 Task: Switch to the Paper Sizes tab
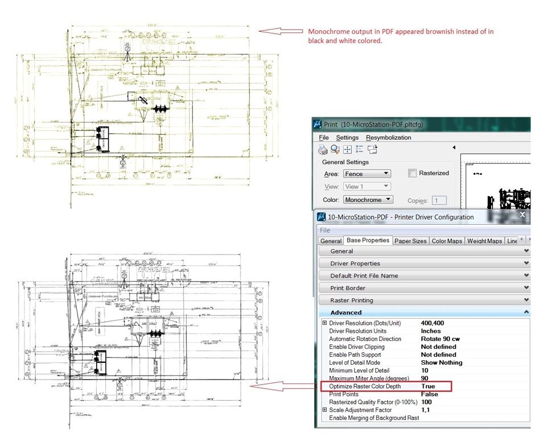click(x=410, y=241)
